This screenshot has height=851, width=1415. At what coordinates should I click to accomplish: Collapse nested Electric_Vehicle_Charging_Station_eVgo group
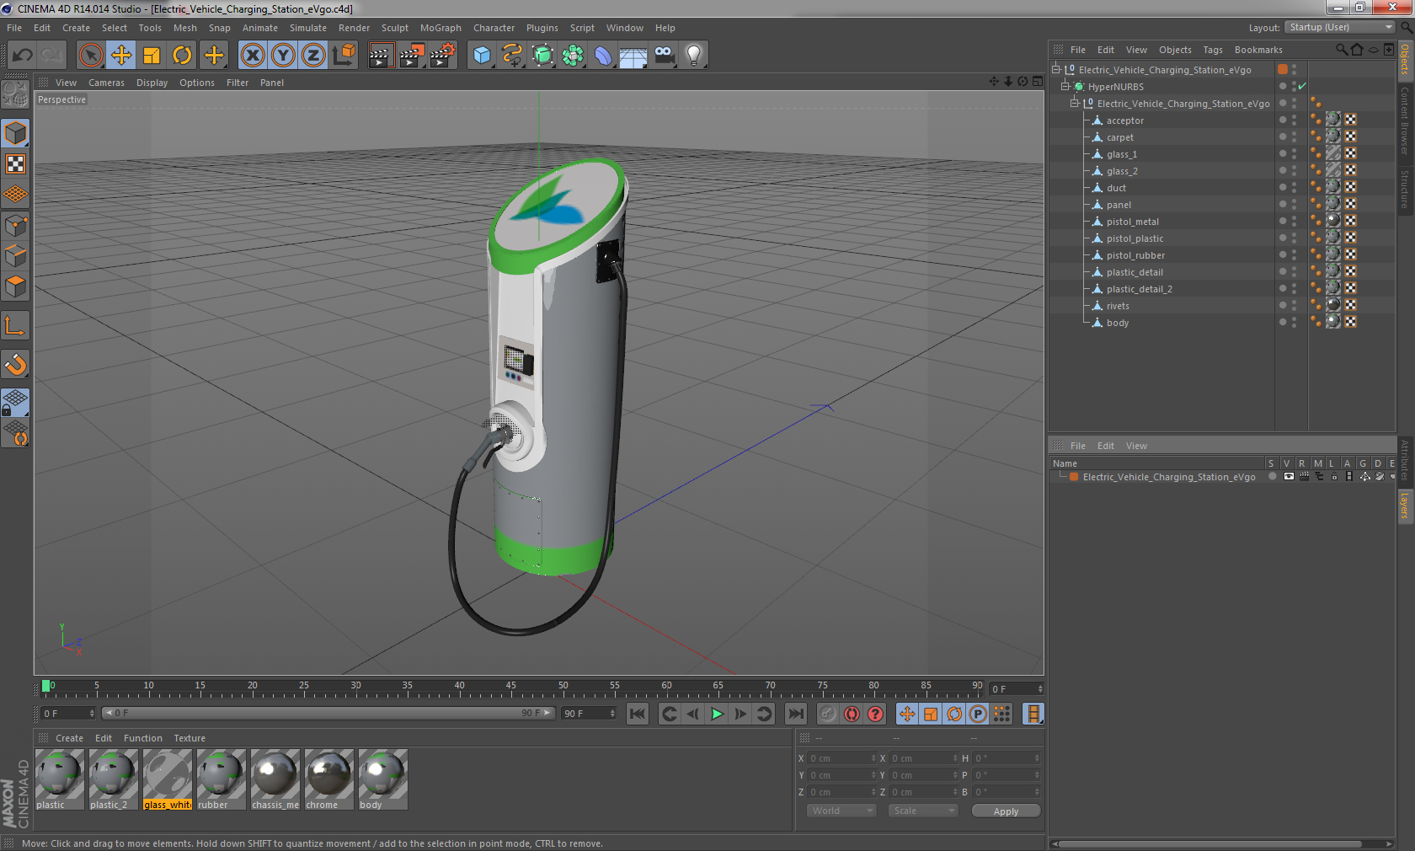pyautogui.click(x=1074, y=103)
